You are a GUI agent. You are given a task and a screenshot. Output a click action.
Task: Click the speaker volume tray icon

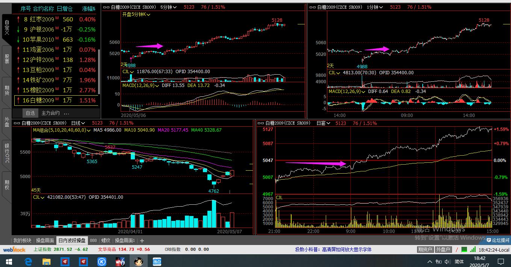[x=448, y=261]
